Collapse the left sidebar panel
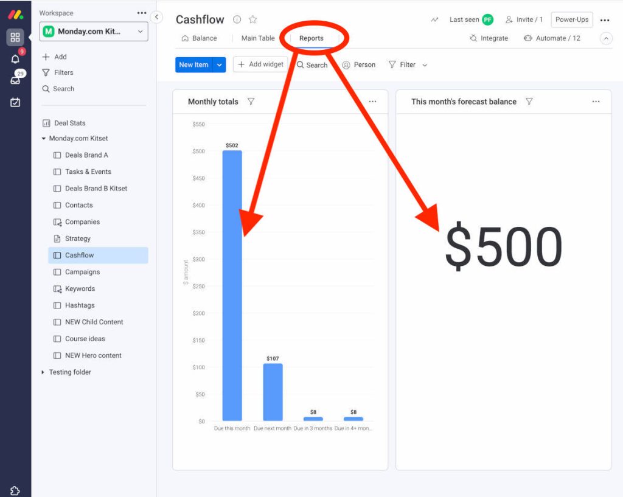Viewport: 623px width, 497px height. [156, 17]
